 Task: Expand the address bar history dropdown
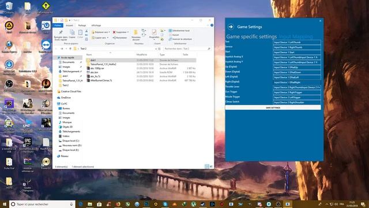pos(156,49)
